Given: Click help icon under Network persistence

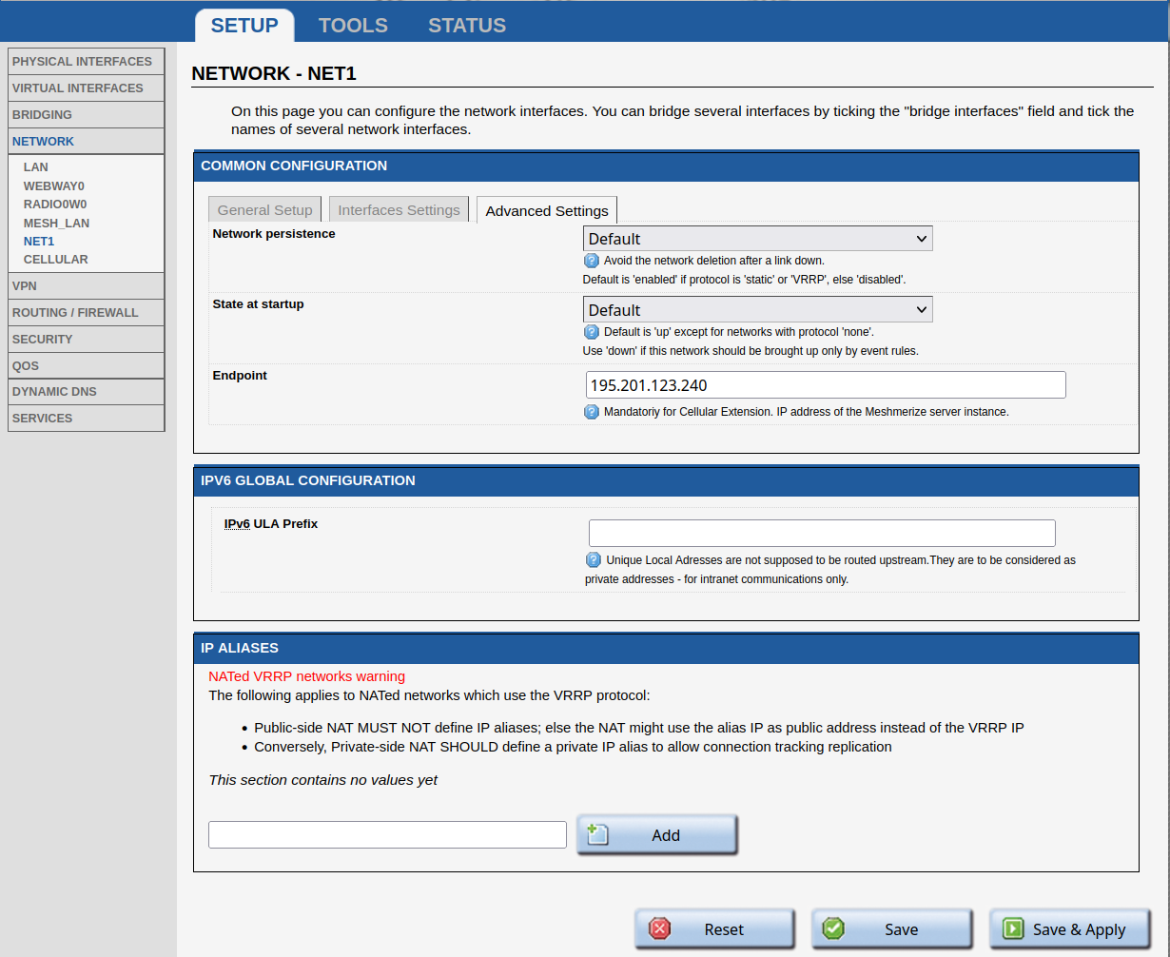Looking at the screenshot, I should [592, 261].
